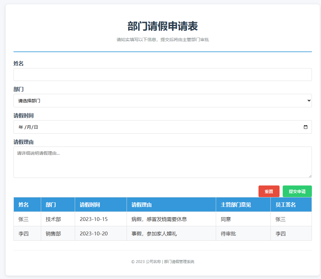Screen dimensions: 321x279
Task: Focus the 请假理由 text area
Action: click(x=162, y=162)
